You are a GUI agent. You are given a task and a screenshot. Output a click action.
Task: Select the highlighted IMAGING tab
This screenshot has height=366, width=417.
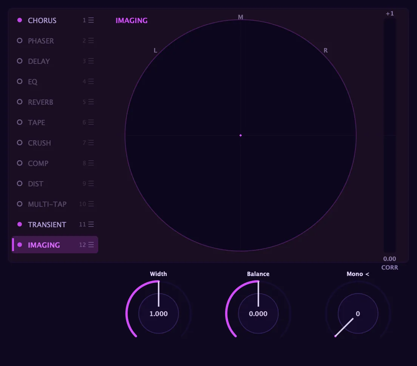[x=55, y=245]
